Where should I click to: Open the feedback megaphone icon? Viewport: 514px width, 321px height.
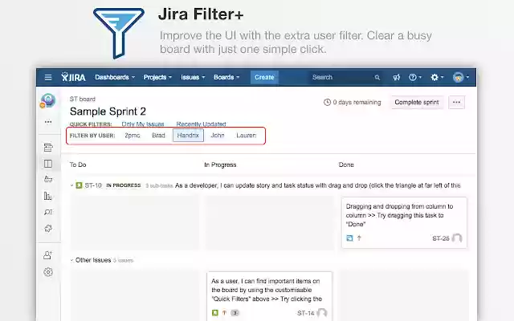click(x=397, y=77)
